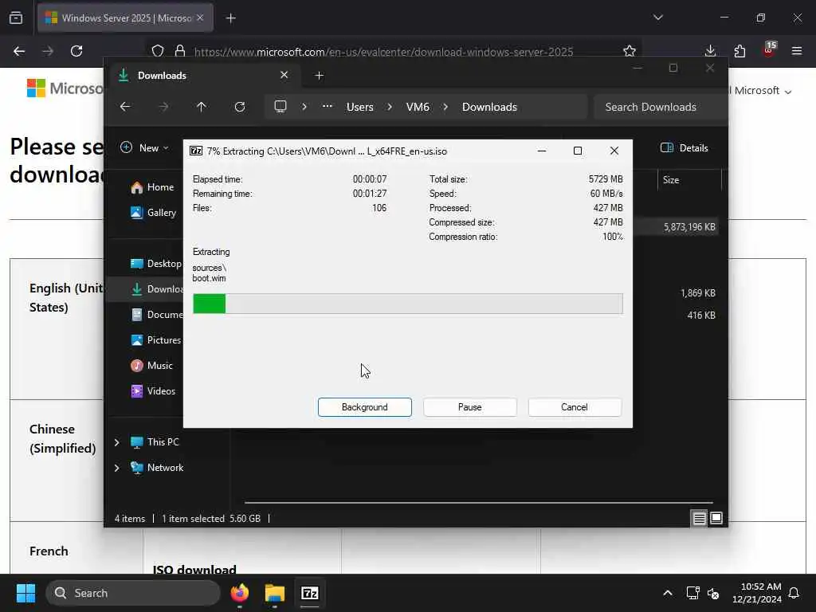Click the taskbar Search box
This screenshot has height=612, width=816.
pyautogui.click(x=133, y=593)
